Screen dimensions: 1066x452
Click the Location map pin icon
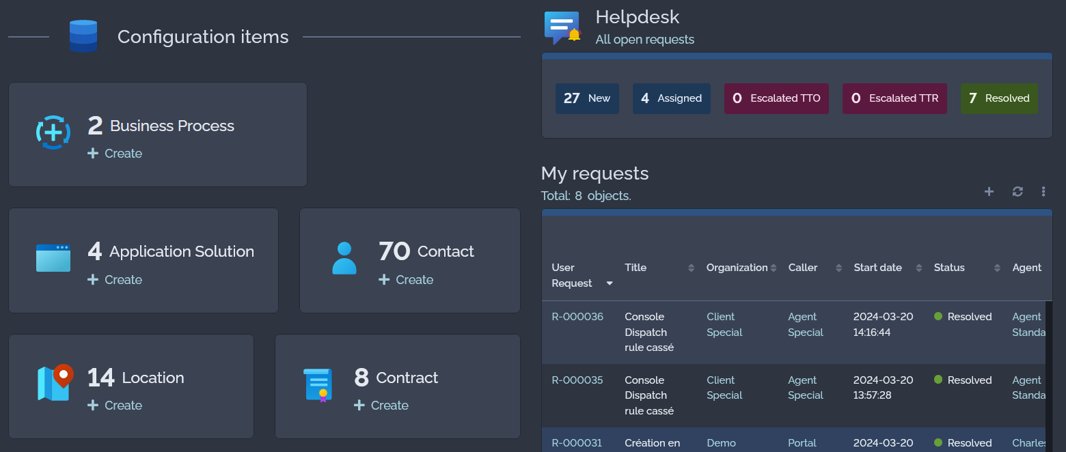tap(54, 383)
